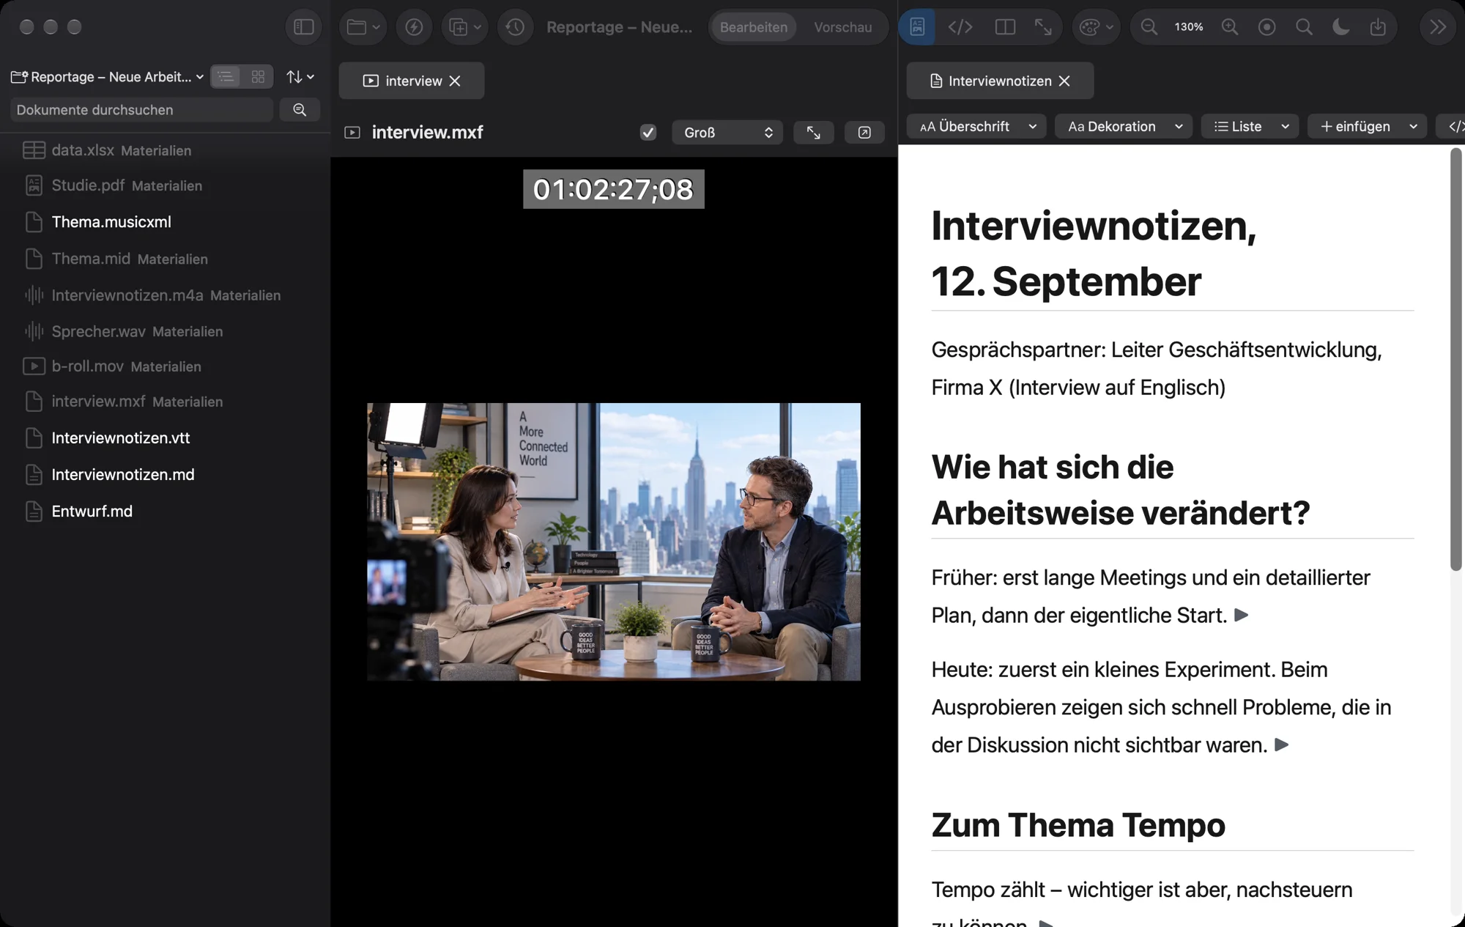Zoom in with the plus magnifier

[x=1230, y=27]
